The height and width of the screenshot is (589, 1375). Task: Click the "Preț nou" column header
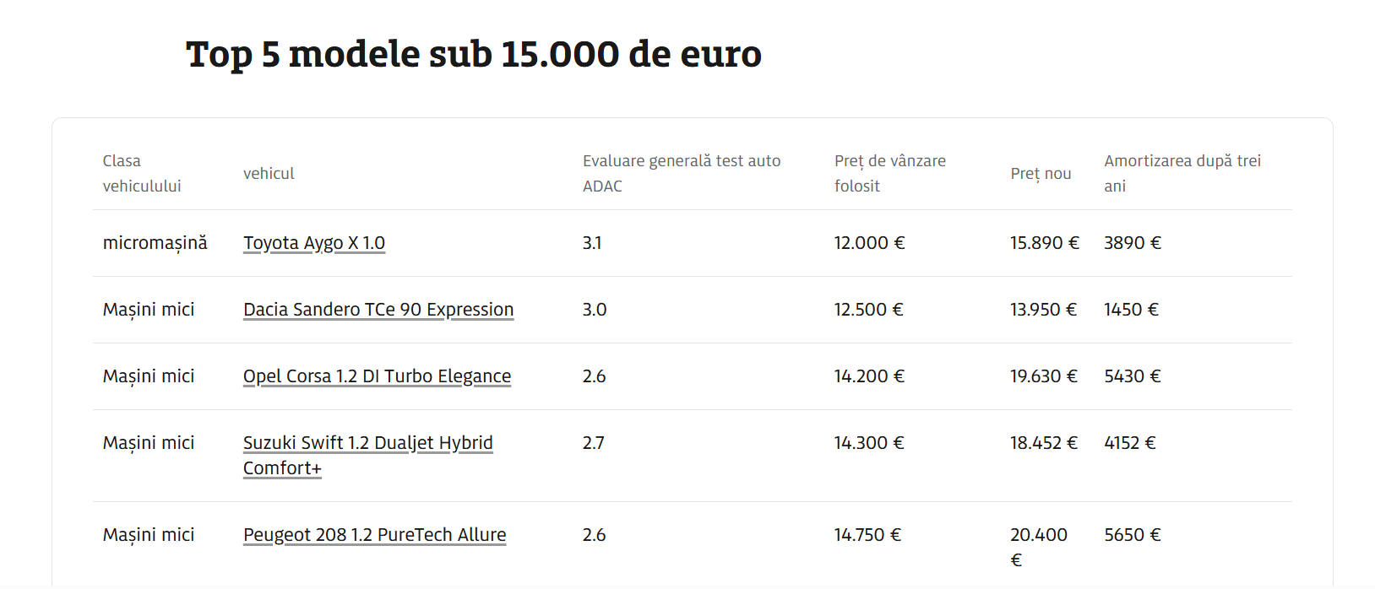click(1041, 173)
